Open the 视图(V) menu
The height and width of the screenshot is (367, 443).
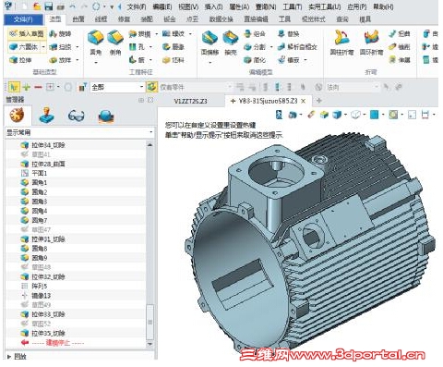[188, 6]
